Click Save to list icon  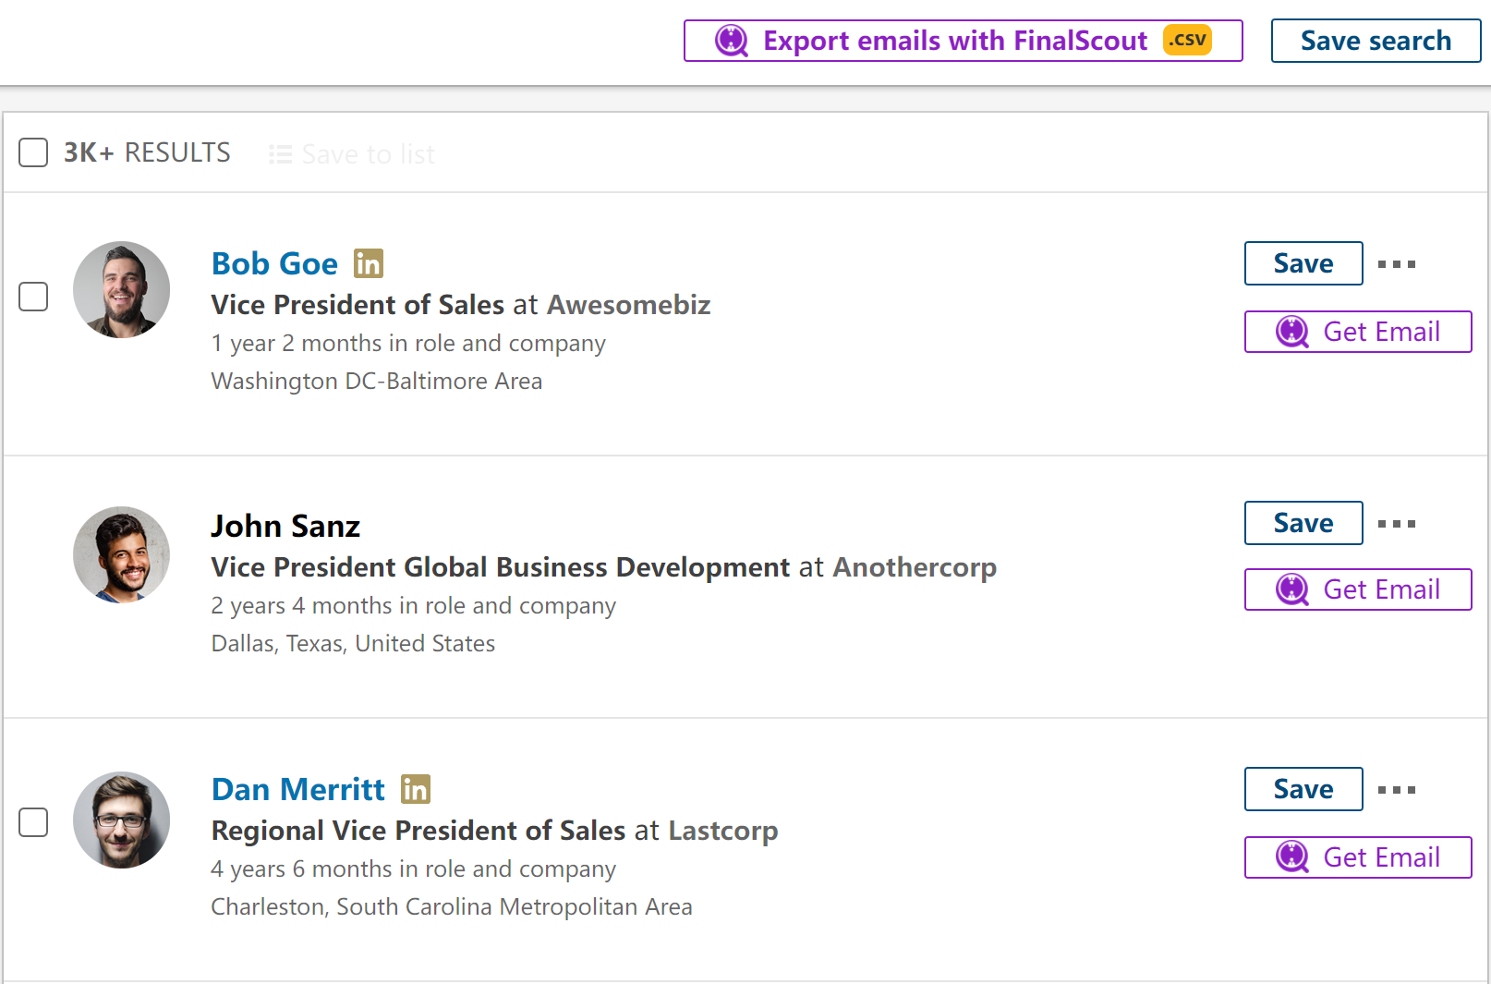coord(280,154)
